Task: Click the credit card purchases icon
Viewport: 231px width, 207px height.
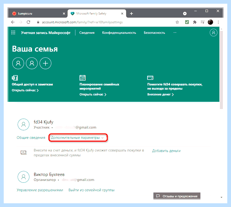Action: [150, 78]
